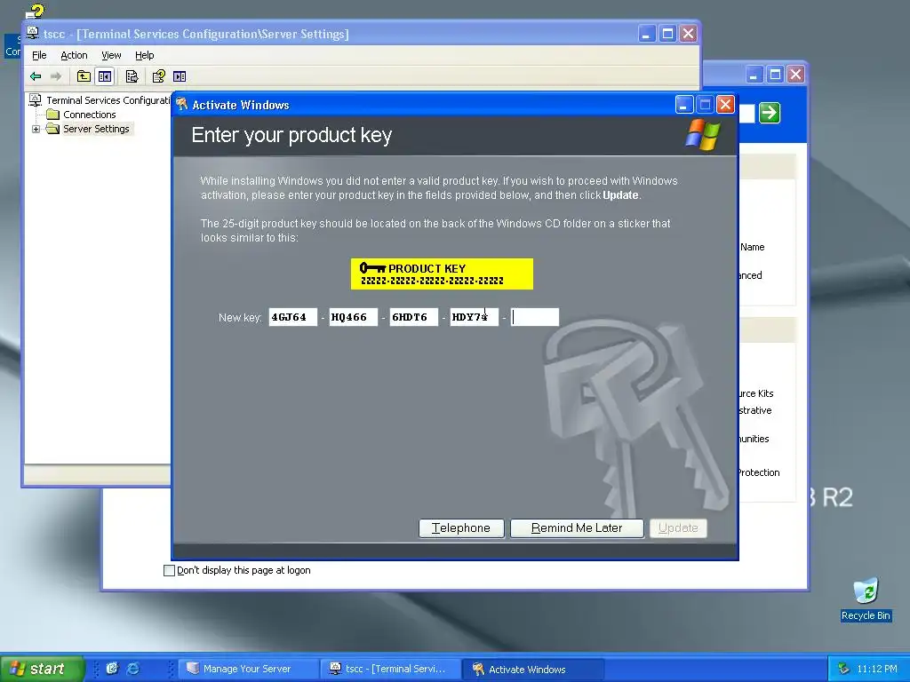Click the green Back arrow in tscc toolbar
Viewport: 910px width, 682px height.
[36, 76]
